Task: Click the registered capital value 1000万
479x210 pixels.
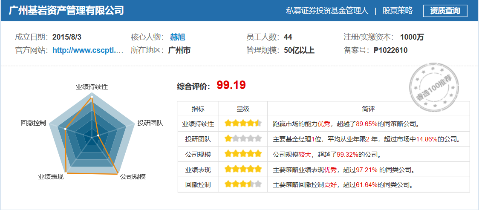Action: pyautogui.click(x=412, y=37)
